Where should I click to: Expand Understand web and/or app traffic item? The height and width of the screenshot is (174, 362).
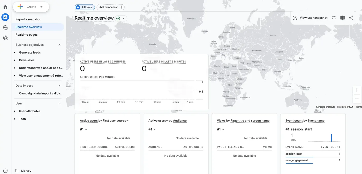tap(14, 68)
